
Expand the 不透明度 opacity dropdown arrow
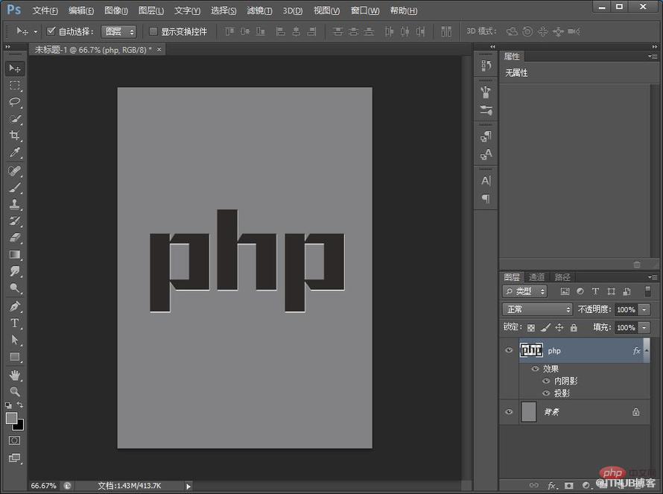[x=644, y=310]
